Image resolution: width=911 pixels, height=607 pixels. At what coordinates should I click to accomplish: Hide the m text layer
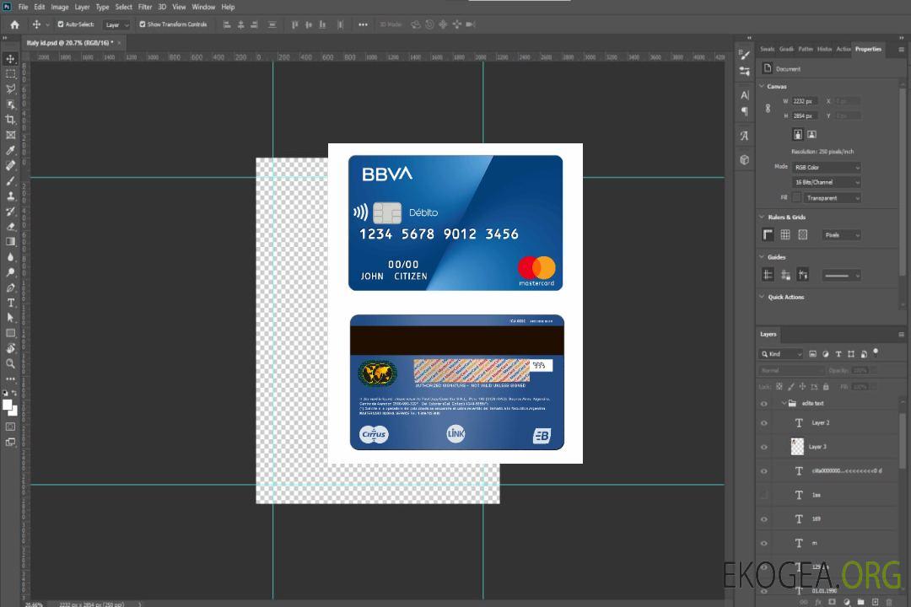pyautogui.click(x=764, y=544)
